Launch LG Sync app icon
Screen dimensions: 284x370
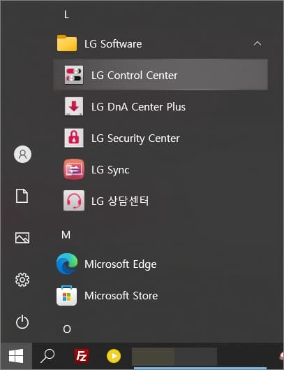74,169
